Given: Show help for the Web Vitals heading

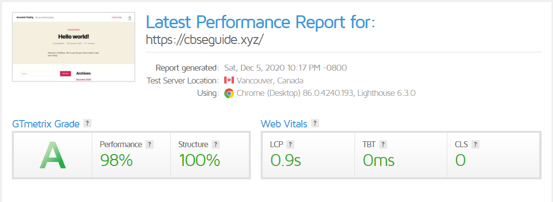Looking at the screenshot, I should click(315, 123).
